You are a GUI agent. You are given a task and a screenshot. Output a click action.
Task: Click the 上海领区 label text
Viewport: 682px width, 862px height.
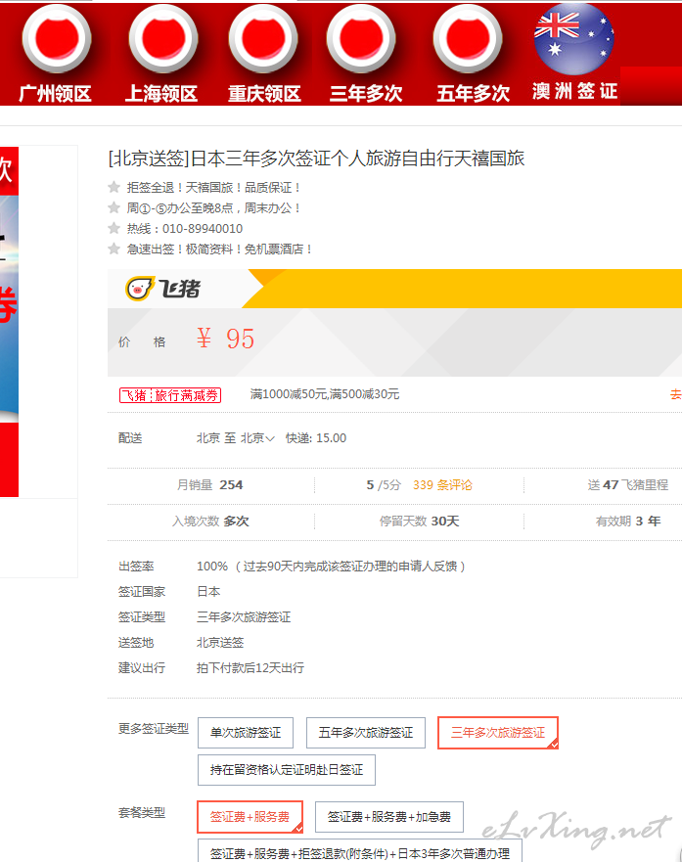pyautogui.click(x=161, y=94)
